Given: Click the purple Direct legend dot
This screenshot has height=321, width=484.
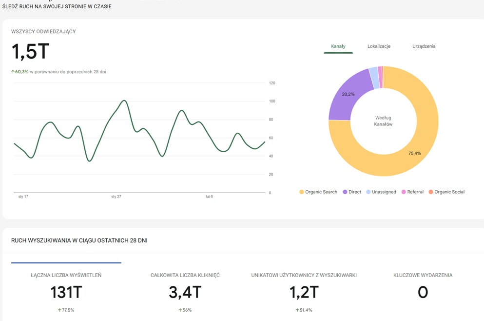Looking at the screenshot, I should tap(345, 192).
